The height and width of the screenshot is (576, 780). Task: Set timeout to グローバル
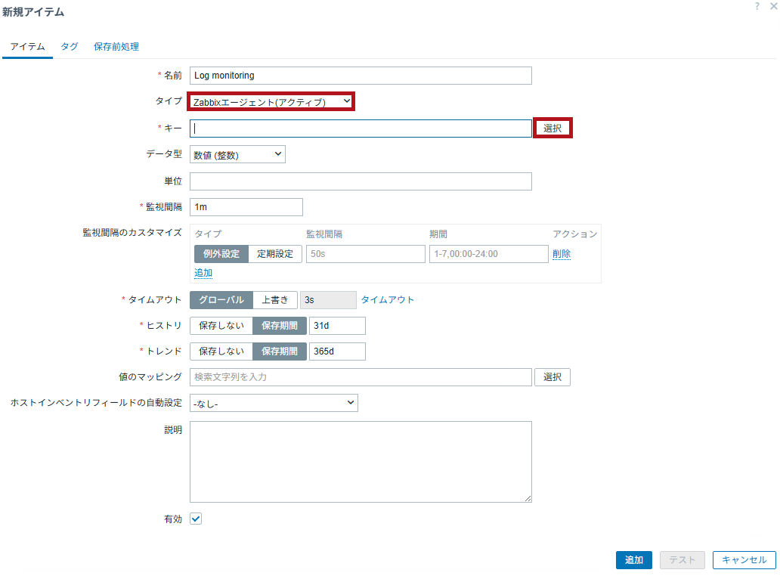click(x=221, y=300)
